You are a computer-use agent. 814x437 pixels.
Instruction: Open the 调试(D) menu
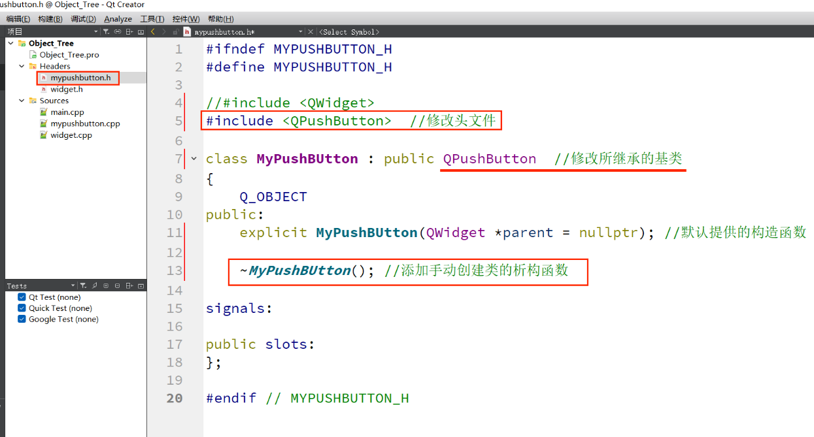coord(83,19)
